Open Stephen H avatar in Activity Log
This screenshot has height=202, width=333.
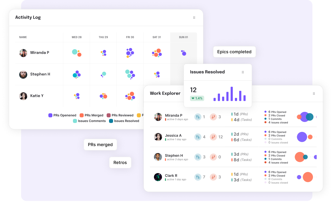click(23, 75)
